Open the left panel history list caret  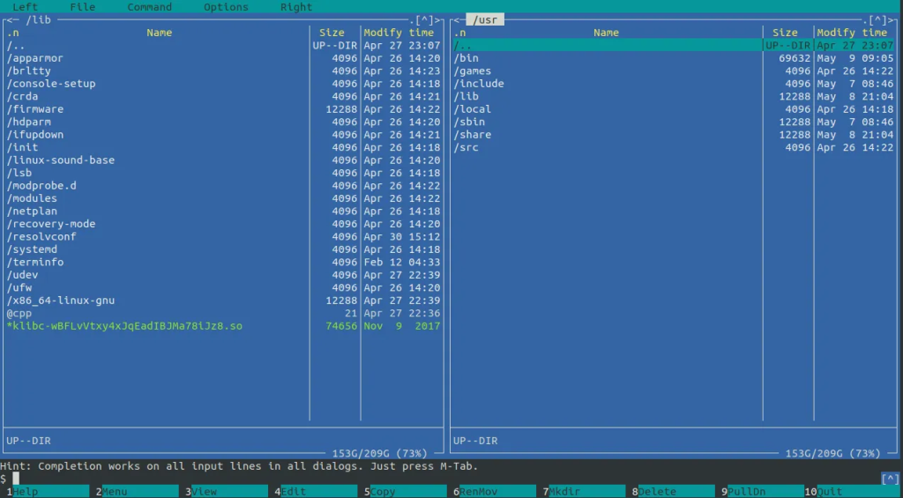tap(424, 20)
